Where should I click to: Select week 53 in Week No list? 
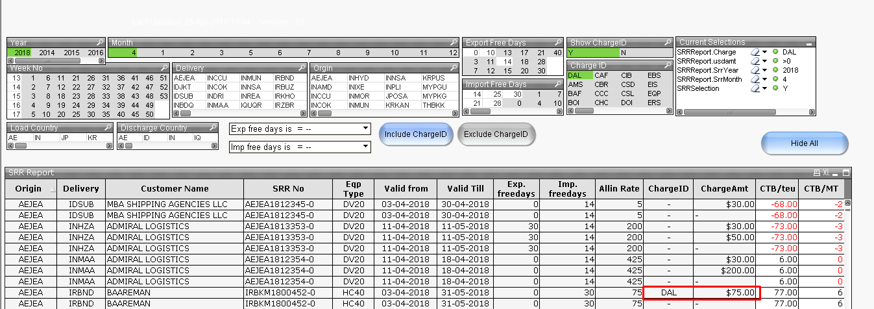click(162, 96)
